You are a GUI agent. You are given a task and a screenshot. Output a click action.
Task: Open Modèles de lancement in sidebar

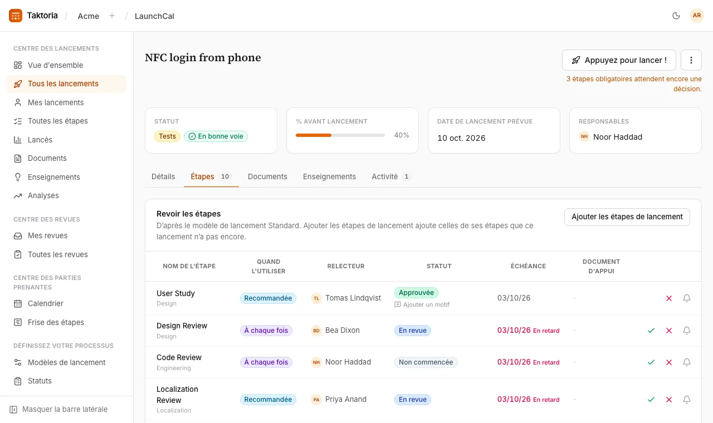coord(66,362)
